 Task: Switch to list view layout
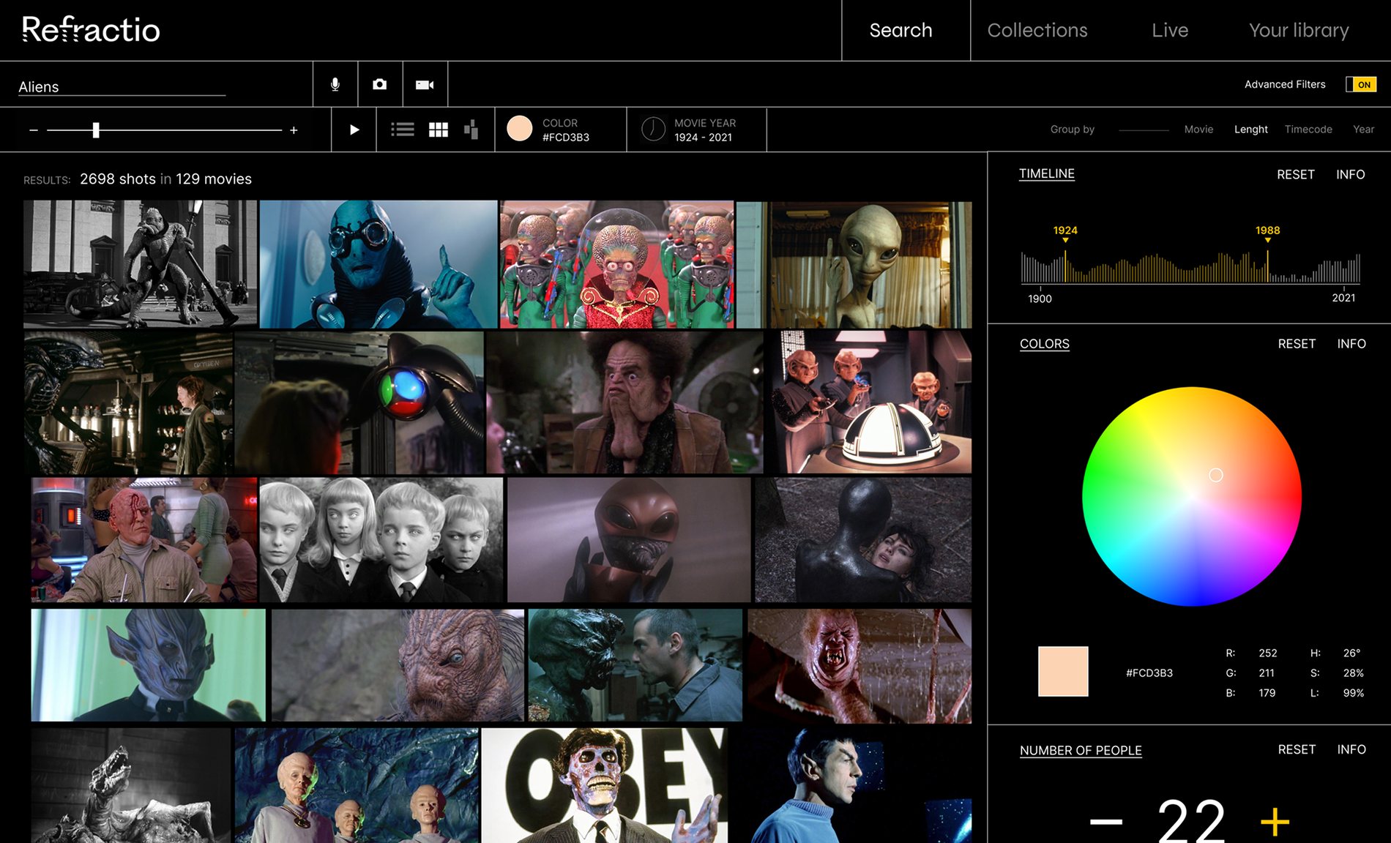[x=403, y=130]
